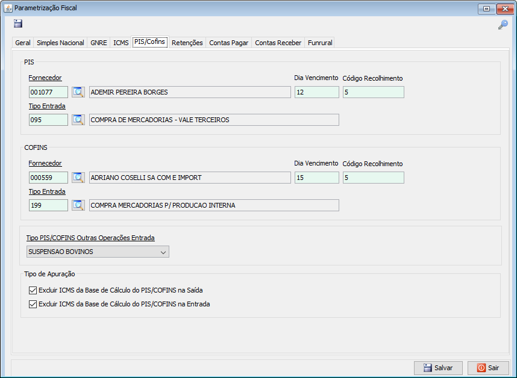Click the save disk icon in toolbar
This screenshot has width=517, height=378.
point(18,23)
